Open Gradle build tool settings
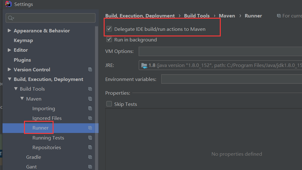Viewport: 302px width, 170px height. [x=34, y=157]
